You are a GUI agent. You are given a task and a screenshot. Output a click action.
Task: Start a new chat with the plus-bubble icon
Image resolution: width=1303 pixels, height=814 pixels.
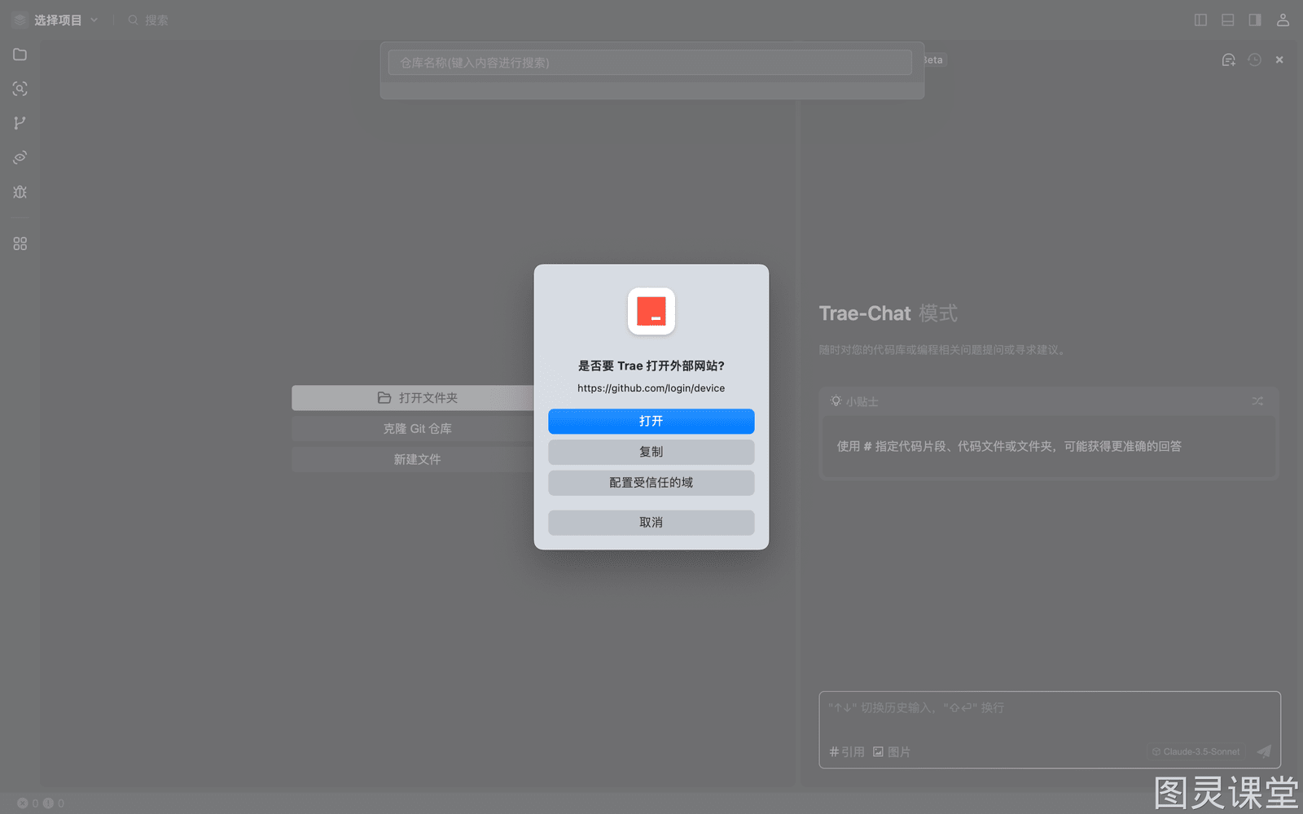coord(1229,59)
